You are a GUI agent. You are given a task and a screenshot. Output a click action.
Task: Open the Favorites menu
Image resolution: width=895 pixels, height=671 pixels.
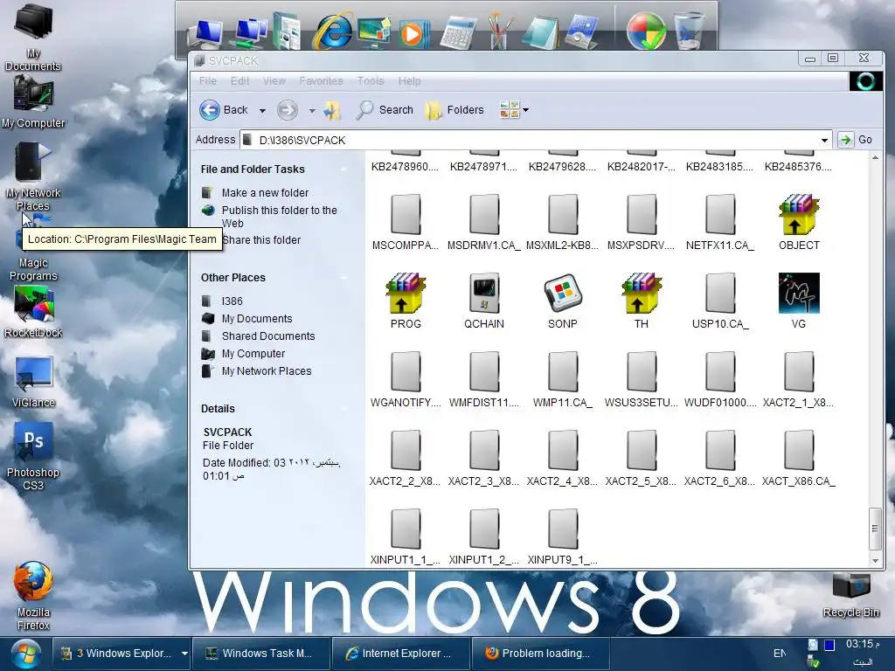322,81
